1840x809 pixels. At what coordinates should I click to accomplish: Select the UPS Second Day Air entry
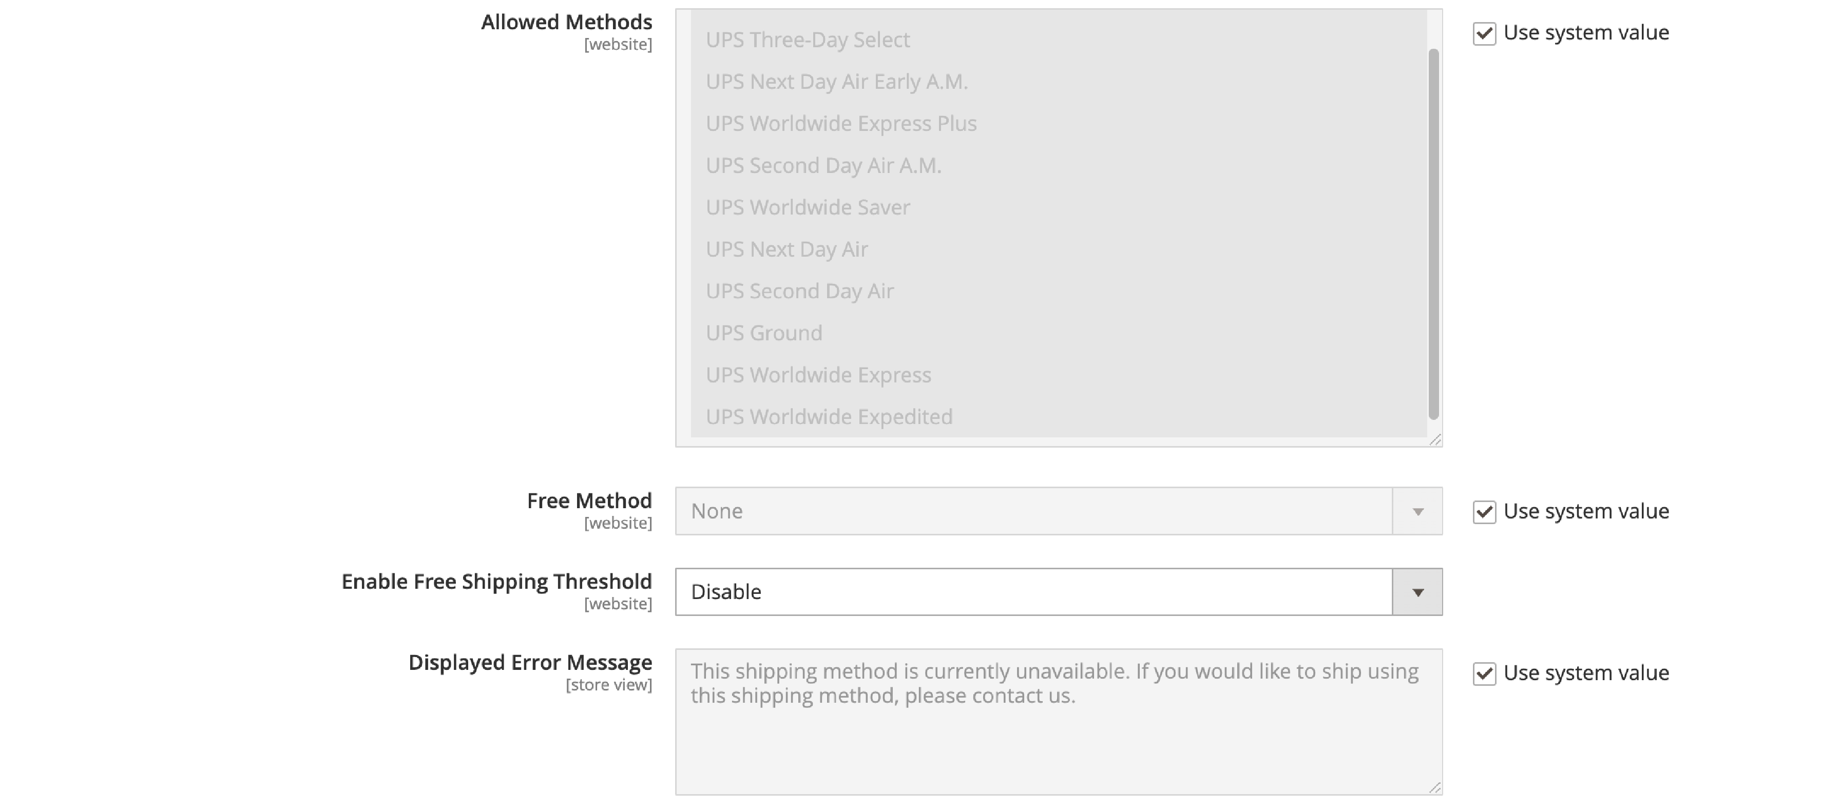[1059, 292]
